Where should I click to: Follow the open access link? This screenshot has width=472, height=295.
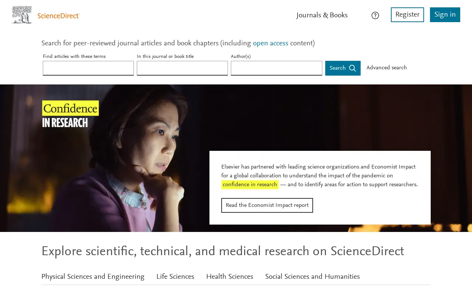271,44
